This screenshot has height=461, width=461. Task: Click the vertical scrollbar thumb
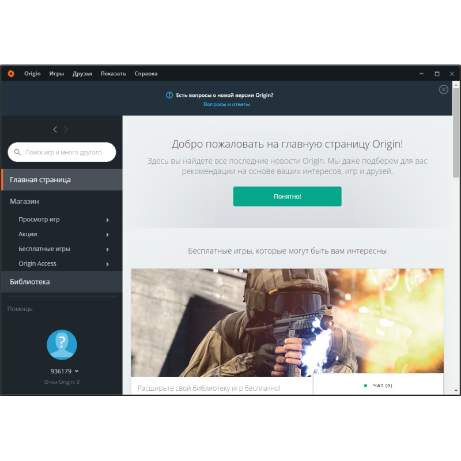[456, 133]
